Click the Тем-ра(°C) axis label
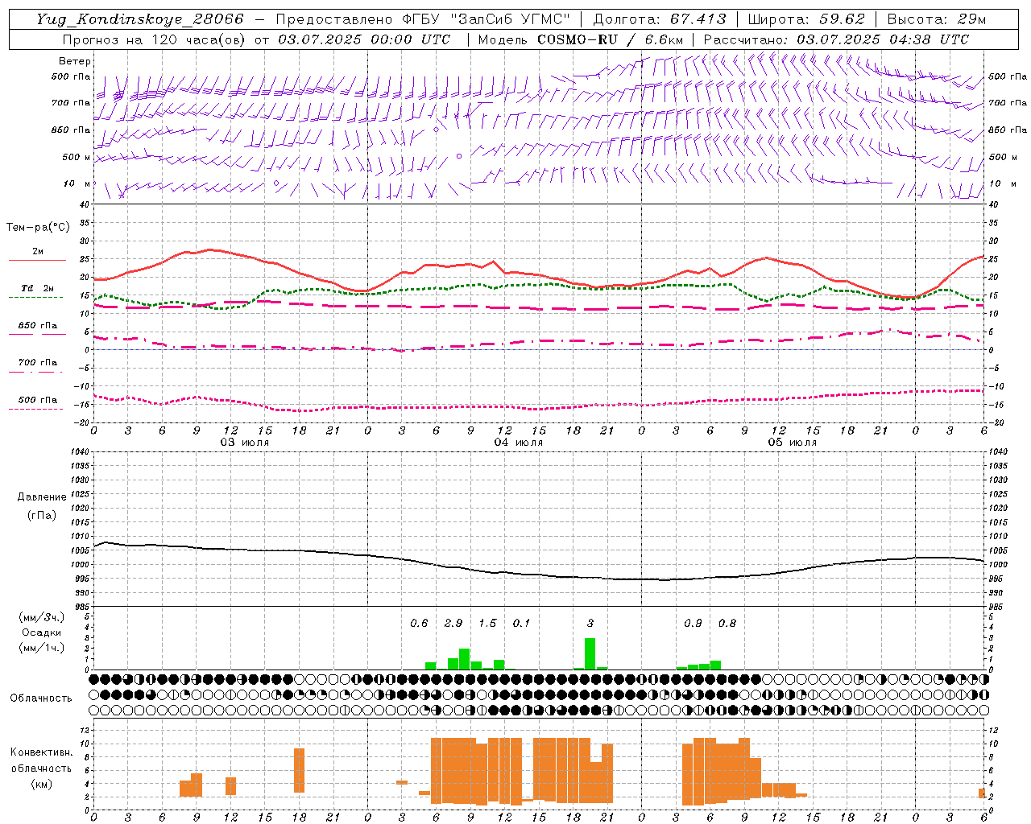The height and width of the screenshot is (824, 1031). point(38,228)
